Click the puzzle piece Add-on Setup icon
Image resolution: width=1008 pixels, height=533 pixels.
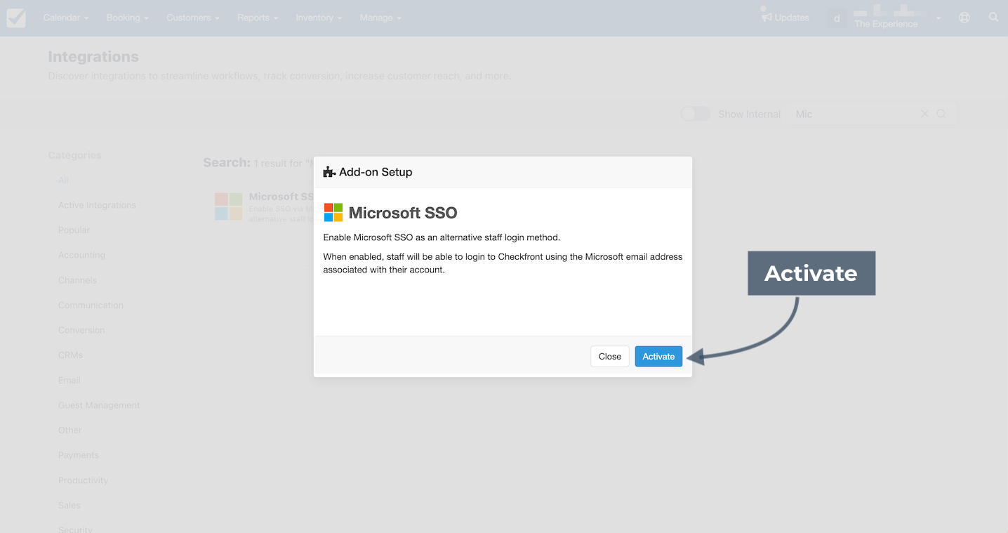pos(329,172)
